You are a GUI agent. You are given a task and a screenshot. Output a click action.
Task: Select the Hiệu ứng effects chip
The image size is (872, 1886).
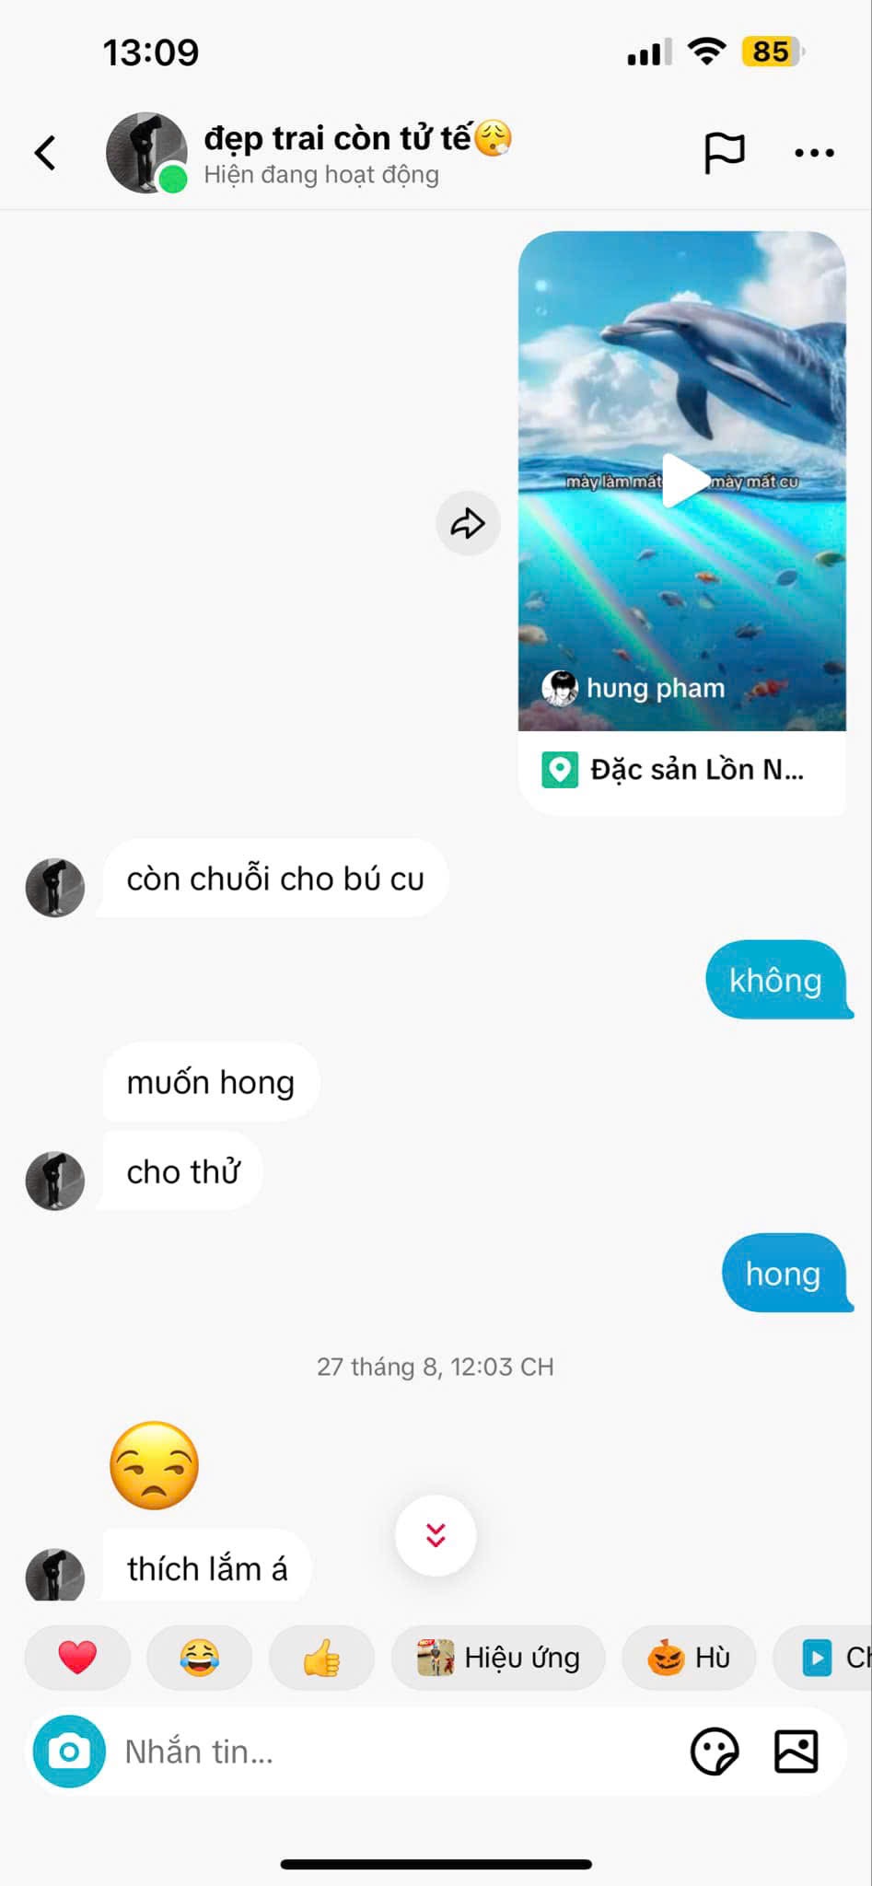tap(498, 1658)
